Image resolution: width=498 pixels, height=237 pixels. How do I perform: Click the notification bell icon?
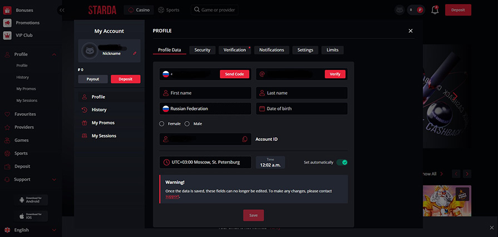435,10
